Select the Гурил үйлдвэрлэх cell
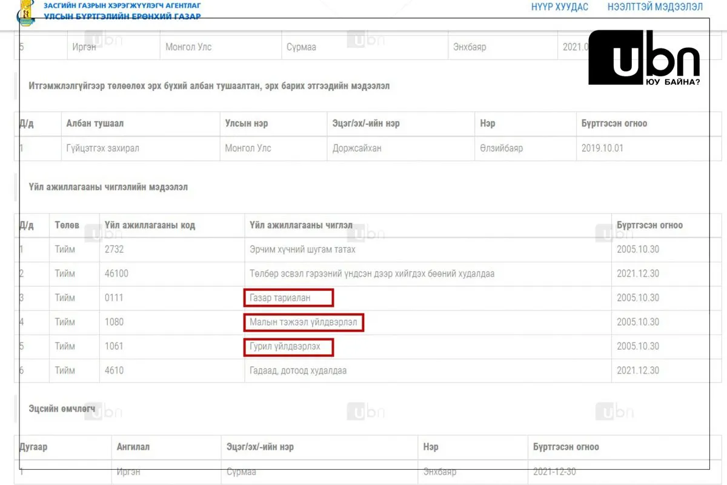Screen dimensions: 727x485 point(289,346)
